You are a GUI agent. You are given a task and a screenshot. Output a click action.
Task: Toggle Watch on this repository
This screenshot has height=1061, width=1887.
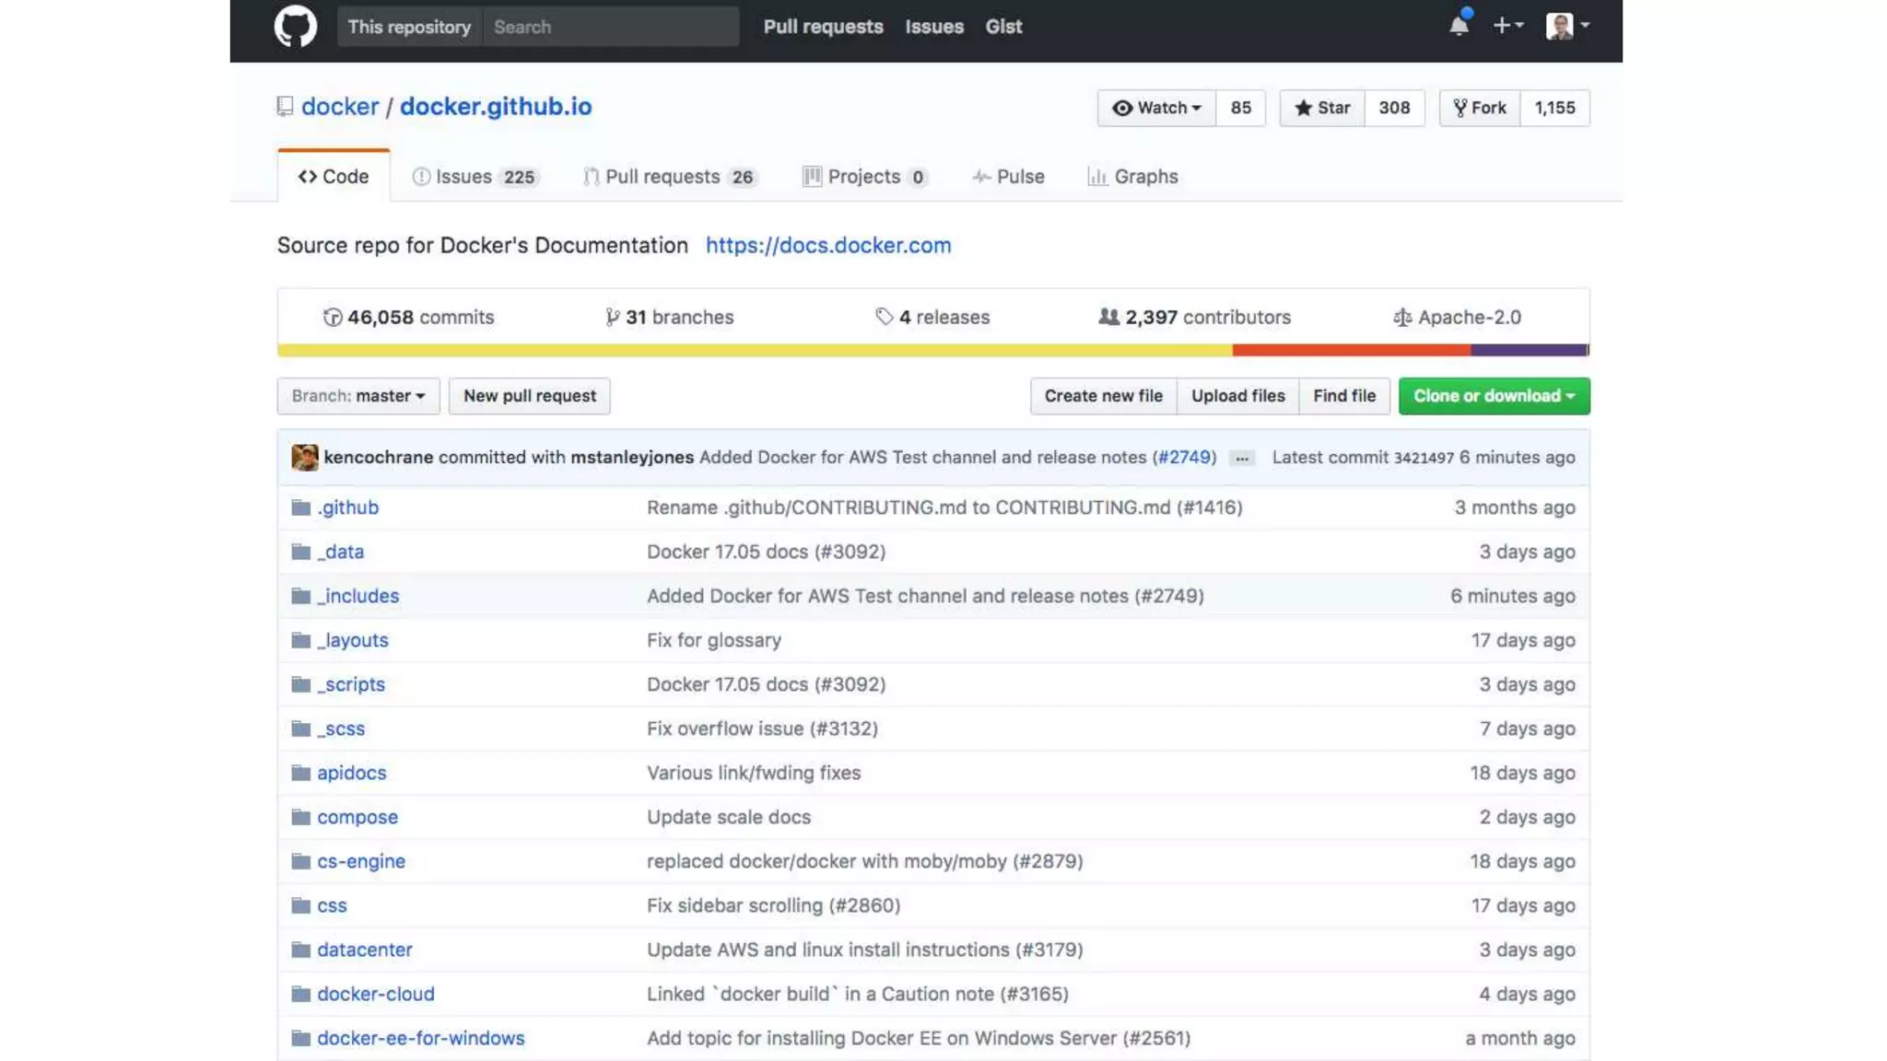[1156, 108]
